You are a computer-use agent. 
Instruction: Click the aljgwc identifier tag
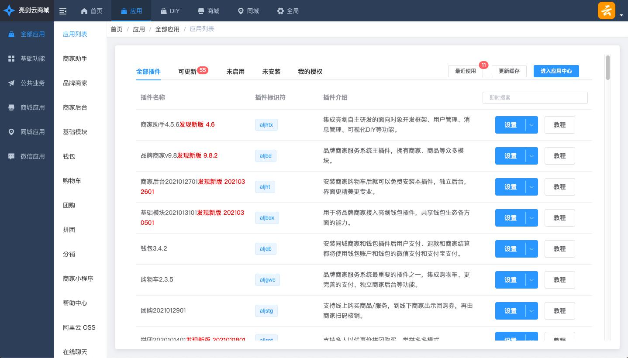(267, 280)
